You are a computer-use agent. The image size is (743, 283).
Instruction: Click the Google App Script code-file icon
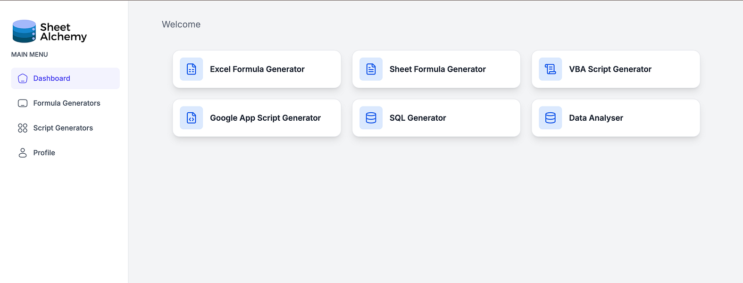(192, 118)
